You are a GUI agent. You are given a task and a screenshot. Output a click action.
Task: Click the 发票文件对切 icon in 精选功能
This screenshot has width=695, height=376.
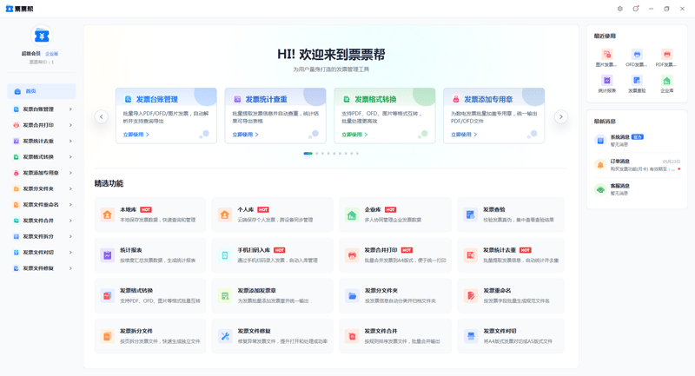[470, 336]
